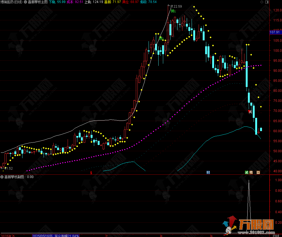Screen dimensions: 282x237
Task: Click the red 满 arrow signal
Action: (x=250, y=111)
